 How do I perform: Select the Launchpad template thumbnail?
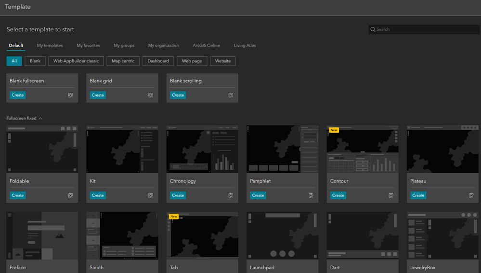[282, 236]
